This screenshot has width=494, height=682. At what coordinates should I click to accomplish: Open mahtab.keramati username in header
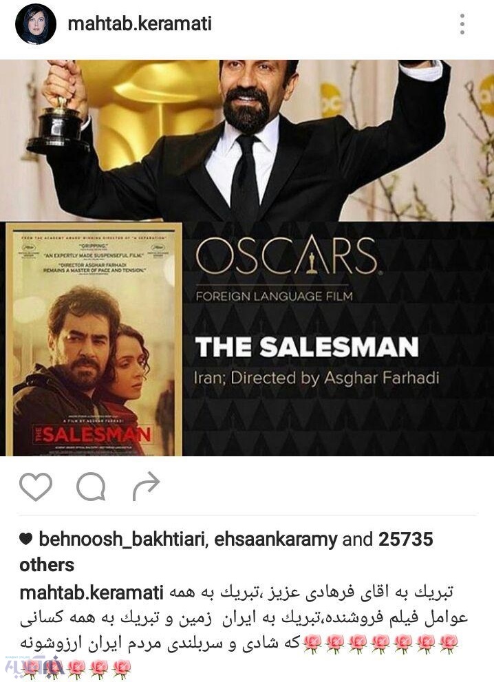coord(140,23)
